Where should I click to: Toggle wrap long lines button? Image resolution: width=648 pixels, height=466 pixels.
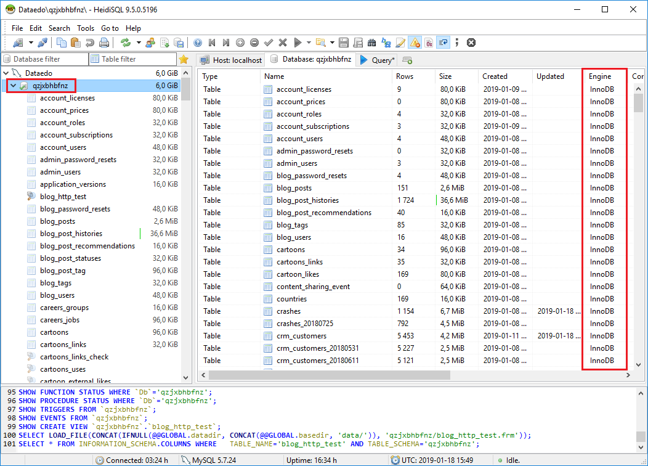coord(443,43)
